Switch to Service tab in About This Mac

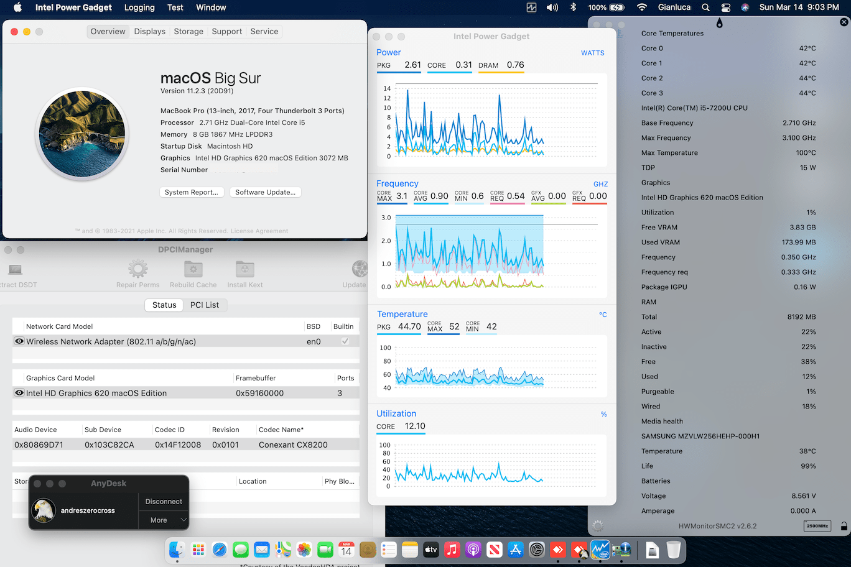pos(264,31)
